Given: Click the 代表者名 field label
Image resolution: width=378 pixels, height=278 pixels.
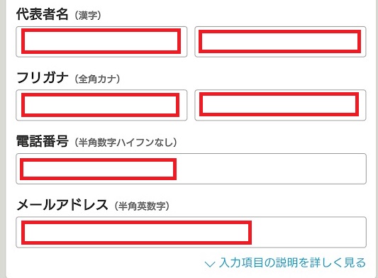Looking at the screenshot, I should [42, 14].
